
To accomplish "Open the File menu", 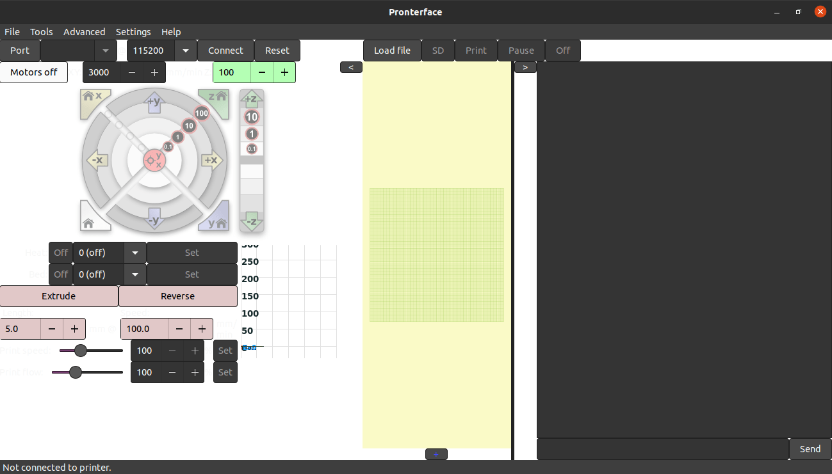I will (12, 31).
